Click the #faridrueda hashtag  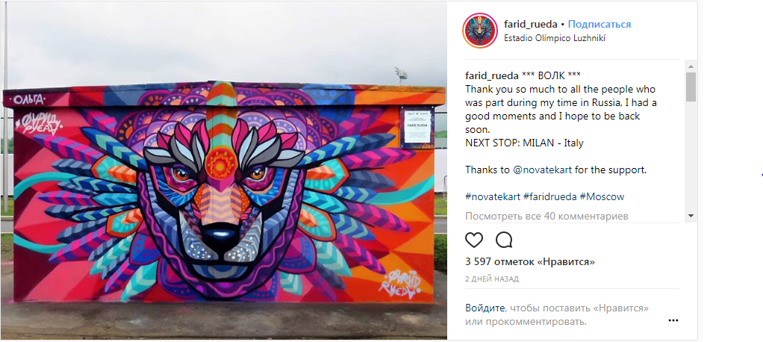tap(550, 196)
